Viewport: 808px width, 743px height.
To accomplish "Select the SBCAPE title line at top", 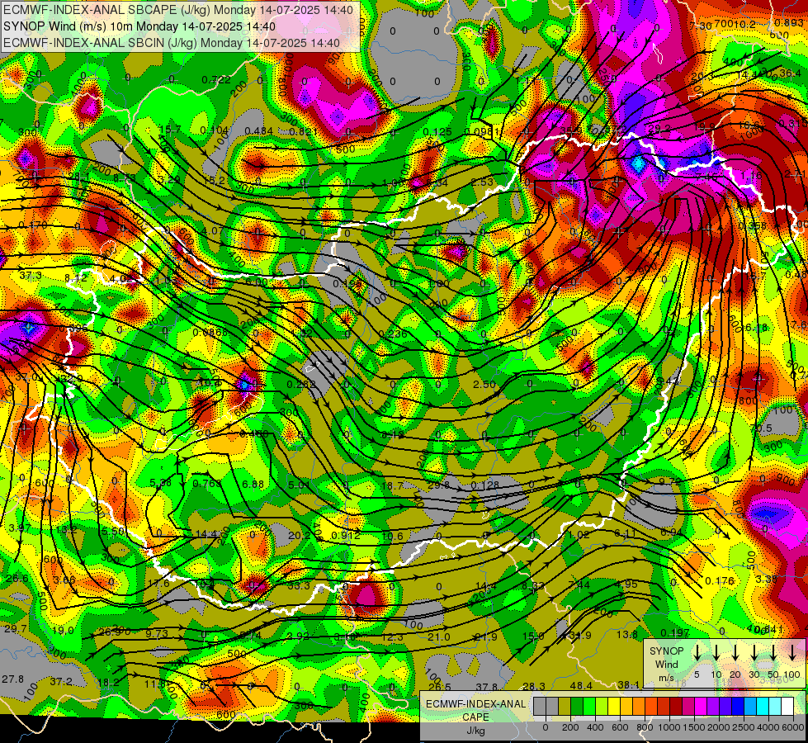I will coord(178,10).
